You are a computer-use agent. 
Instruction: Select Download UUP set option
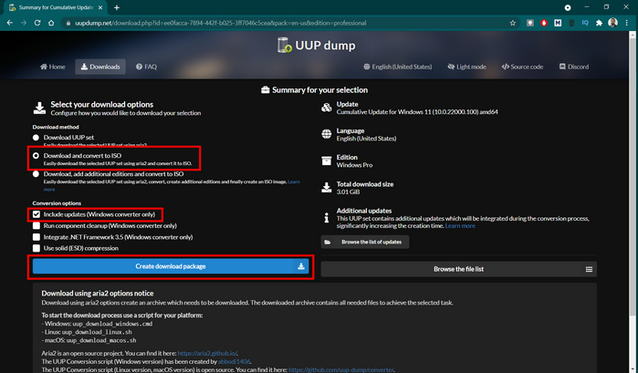pyautogui.click(x=36, y=138)
